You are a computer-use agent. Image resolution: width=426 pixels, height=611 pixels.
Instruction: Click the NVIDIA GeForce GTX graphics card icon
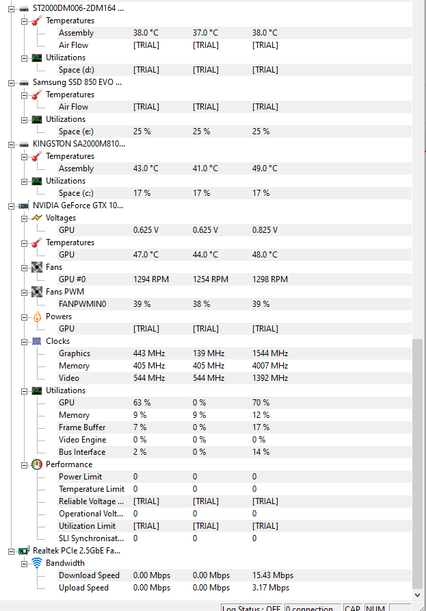pos(23,205)
